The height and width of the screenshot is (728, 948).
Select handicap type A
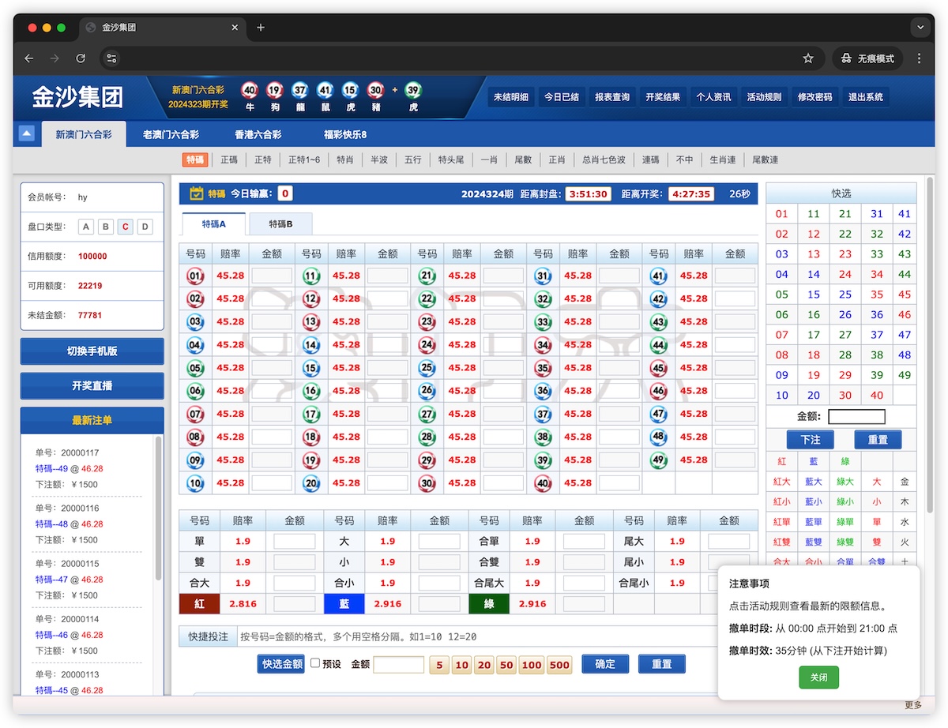pyautogui.click(x=87, y=227)
